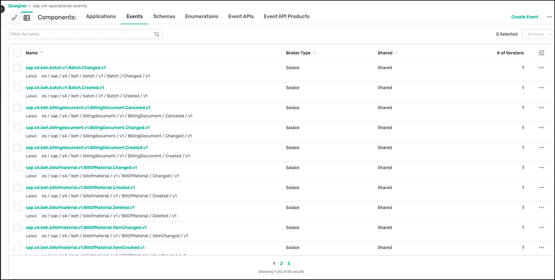555x280 pixels.
Task: Sort by Name column arrow
Action: point(42,52)
